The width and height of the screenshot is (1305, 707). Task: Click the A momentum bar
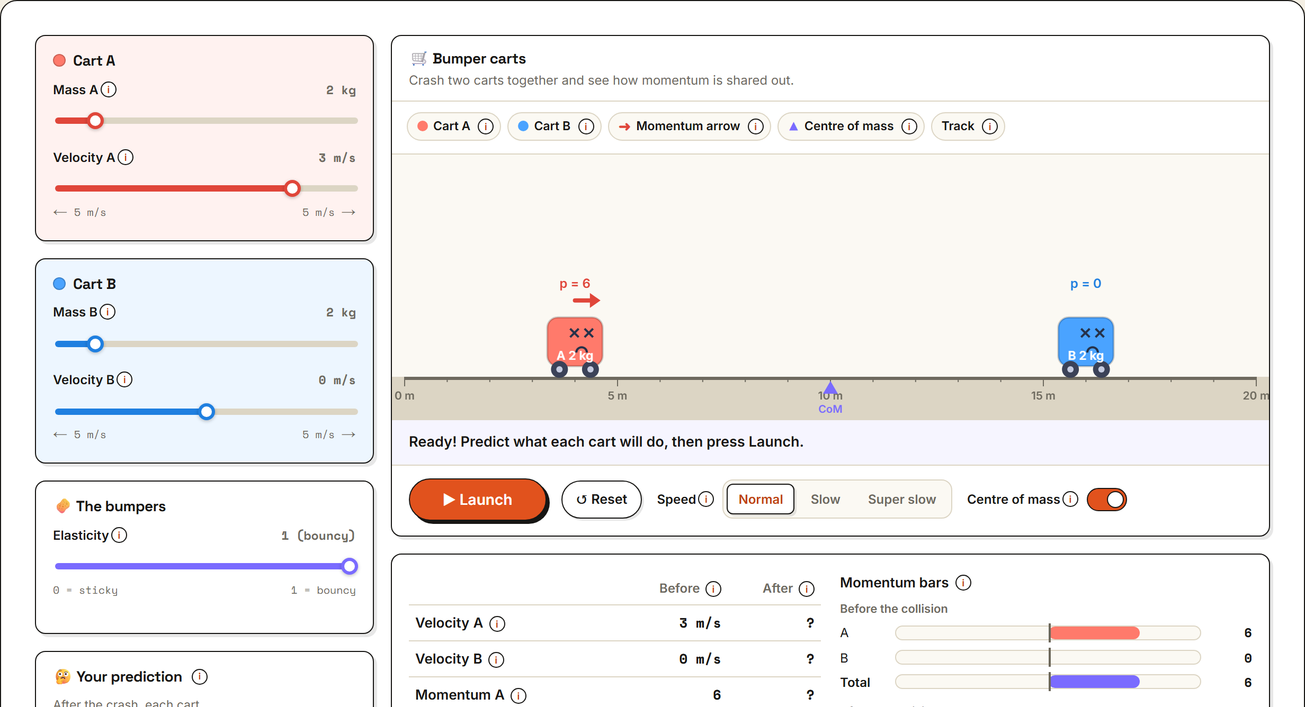click(1048, 632)
